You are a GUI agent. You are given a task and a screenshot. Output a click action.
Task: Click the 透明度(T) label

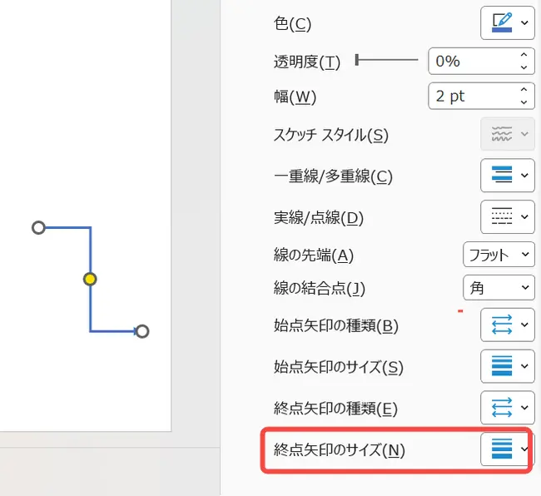tap(307, 62)
